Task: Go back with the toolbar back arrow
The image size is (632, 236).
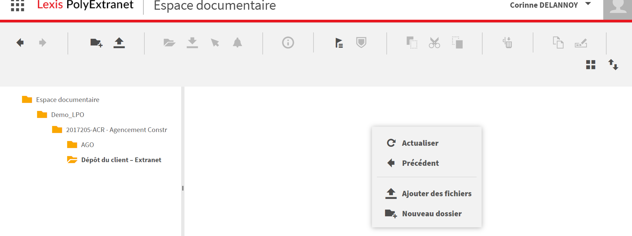Action: (x=20, y=42)
